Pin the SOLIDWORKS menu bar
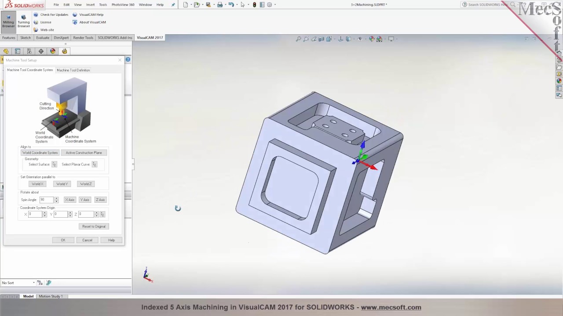563x316 pixels. pos(173,5)
